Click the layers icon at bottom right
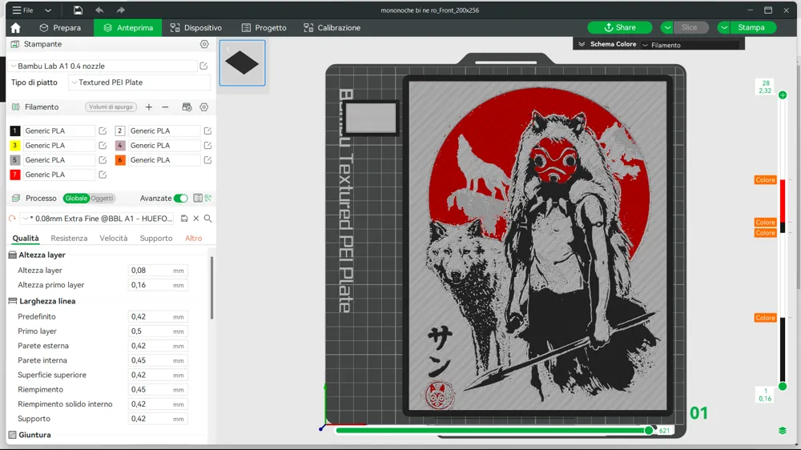 click(x=783, y=431)
